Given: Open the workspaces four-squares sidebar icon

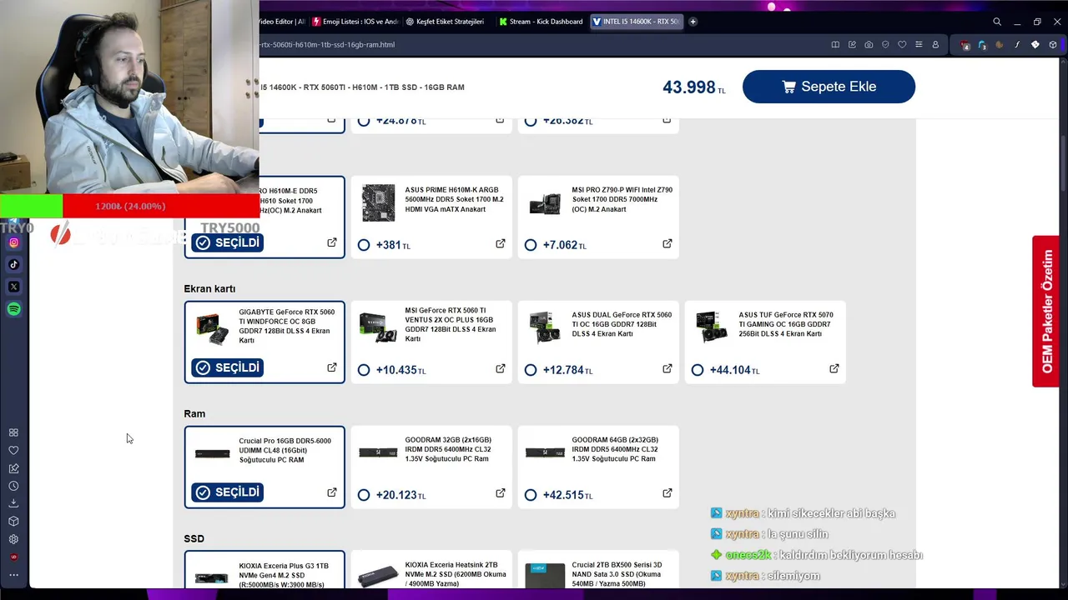Looking at the screenshot, I should (x=13, y=432).
